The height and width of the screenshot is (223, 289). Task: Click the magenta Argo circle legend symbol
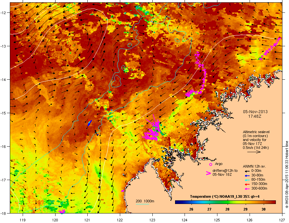pos(211,164)
